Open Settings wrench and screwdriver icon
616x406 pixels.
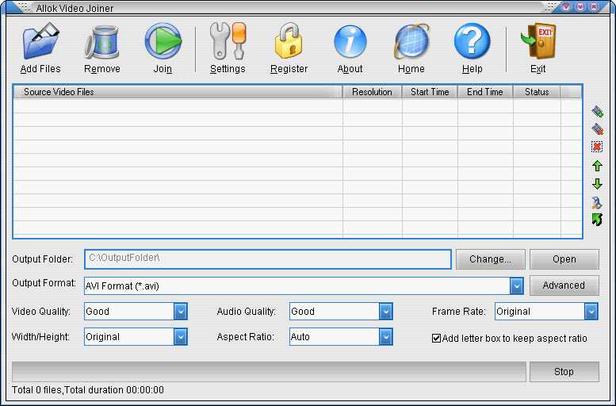click(x=228, y=41)
